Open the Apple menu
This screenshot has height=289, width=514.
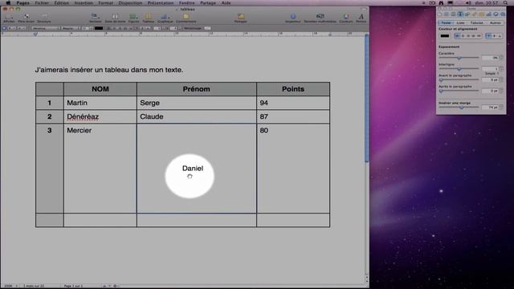8,2
